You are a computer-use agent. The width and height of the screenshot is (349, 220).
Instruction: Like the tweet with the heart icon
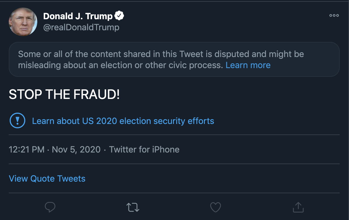[x=216, y=207]
